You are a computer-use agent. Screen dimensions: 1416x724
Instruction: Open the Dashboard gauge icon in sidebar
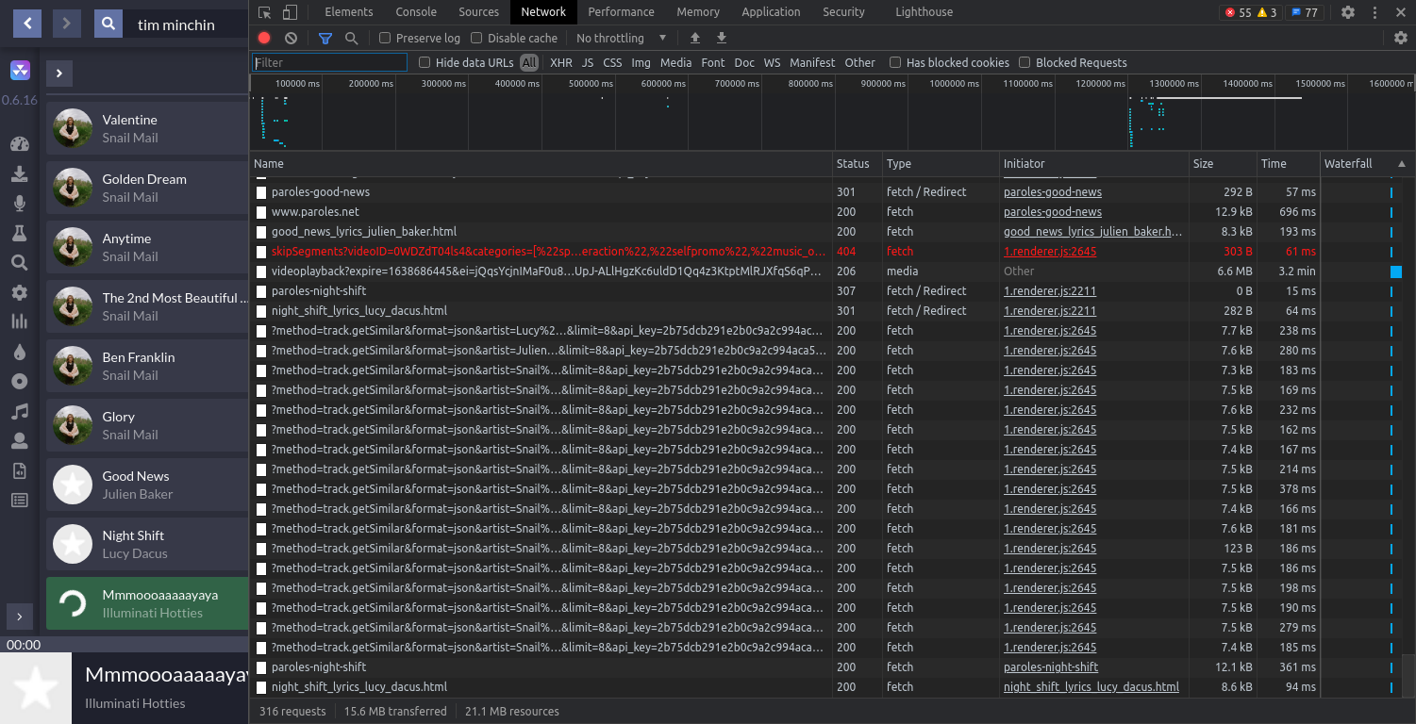click(x=19, y=144)
